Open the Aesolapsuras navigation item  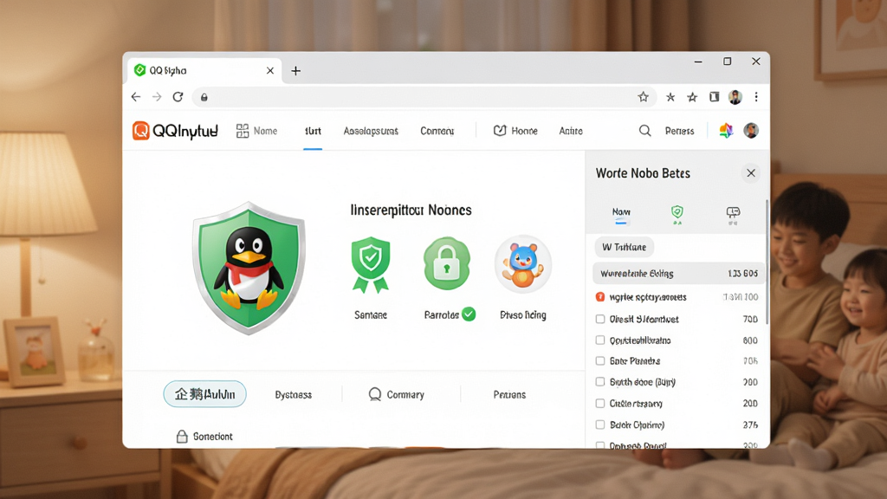(x=371, y=131)
